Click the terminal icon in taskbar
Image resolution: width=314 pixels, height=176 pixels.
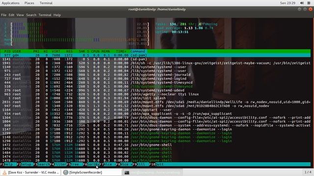127,173
